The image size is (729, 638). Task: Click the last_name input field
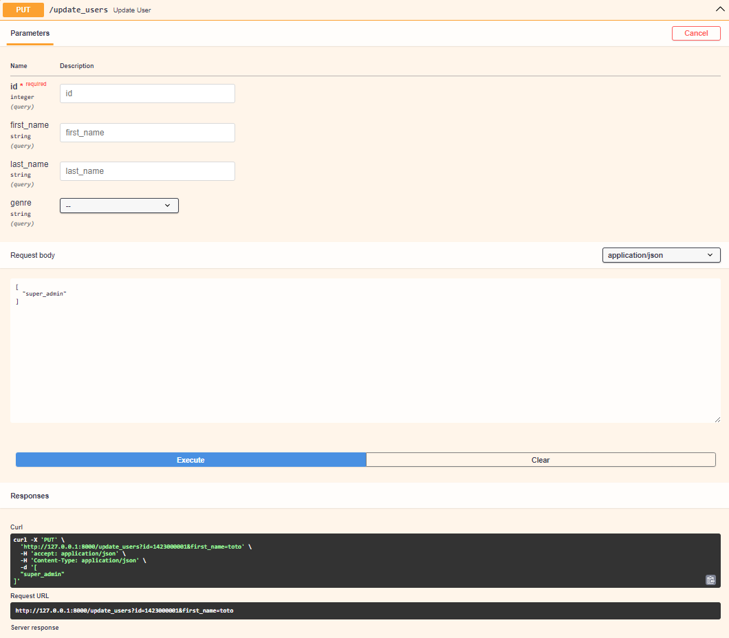pyautogui.click(x=146, y=170)
